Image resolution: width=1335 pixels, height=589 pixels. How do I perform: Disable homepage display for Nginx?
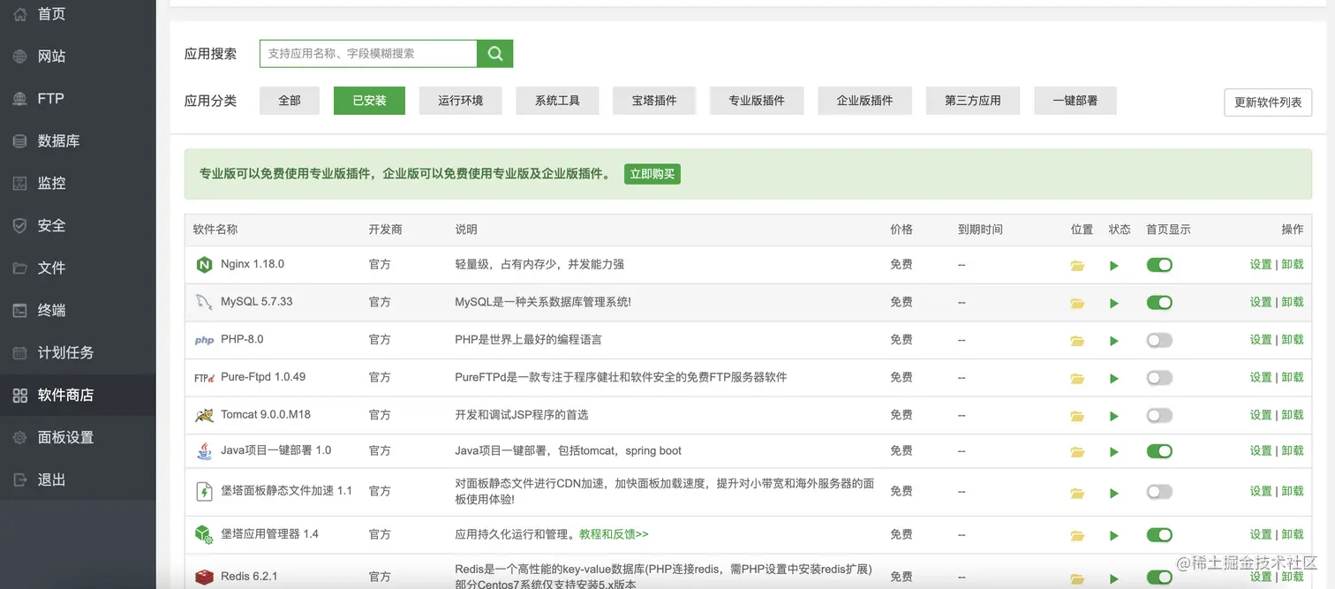pyautogui.click(x=1159, y=264)
